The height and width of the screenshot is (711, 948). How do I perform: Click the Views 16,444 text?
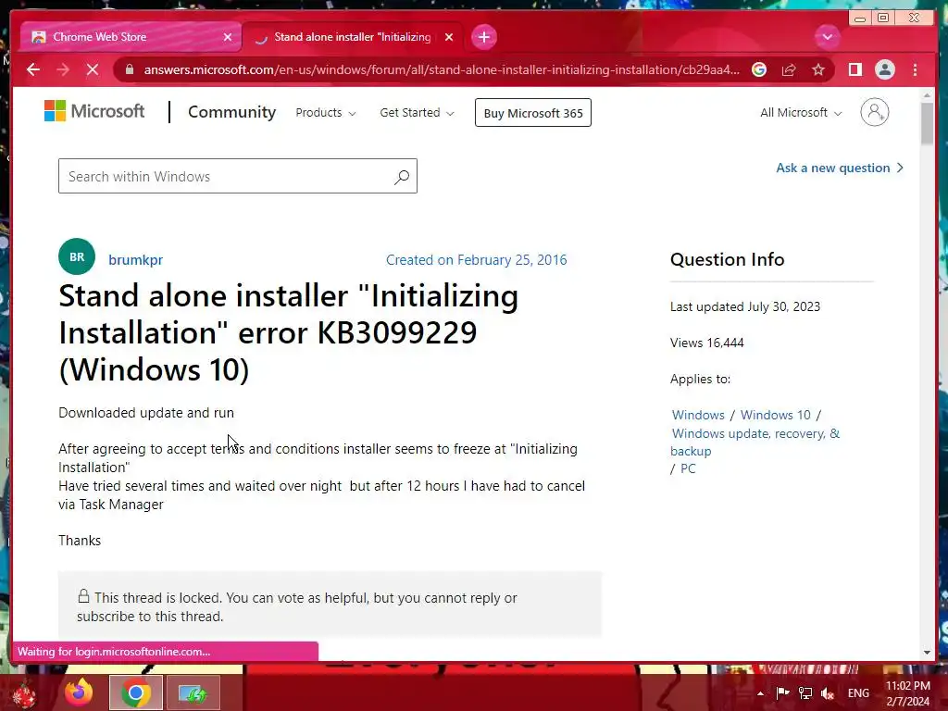coord(706,343)
